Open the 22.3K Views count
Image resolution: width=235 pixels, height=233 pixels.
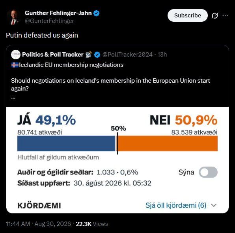92,224
